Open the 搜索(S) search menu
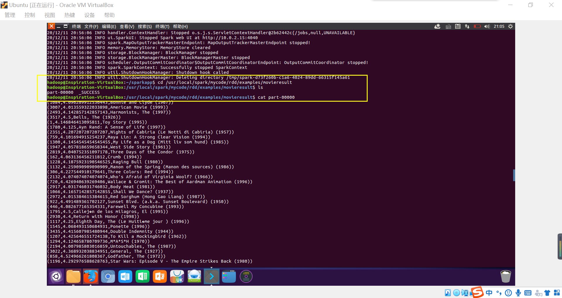This screenshot has height=298, width=562. pyautogui.click(x=145, y=26)
